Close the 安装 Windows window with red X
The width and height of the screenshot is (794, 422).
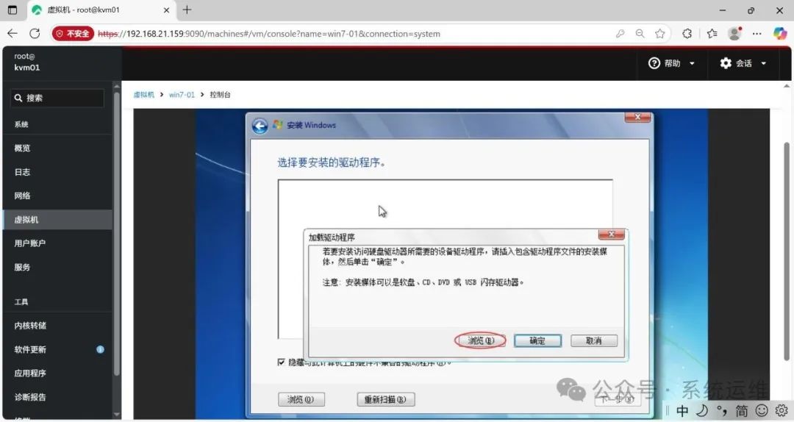[x=637, y=118]
